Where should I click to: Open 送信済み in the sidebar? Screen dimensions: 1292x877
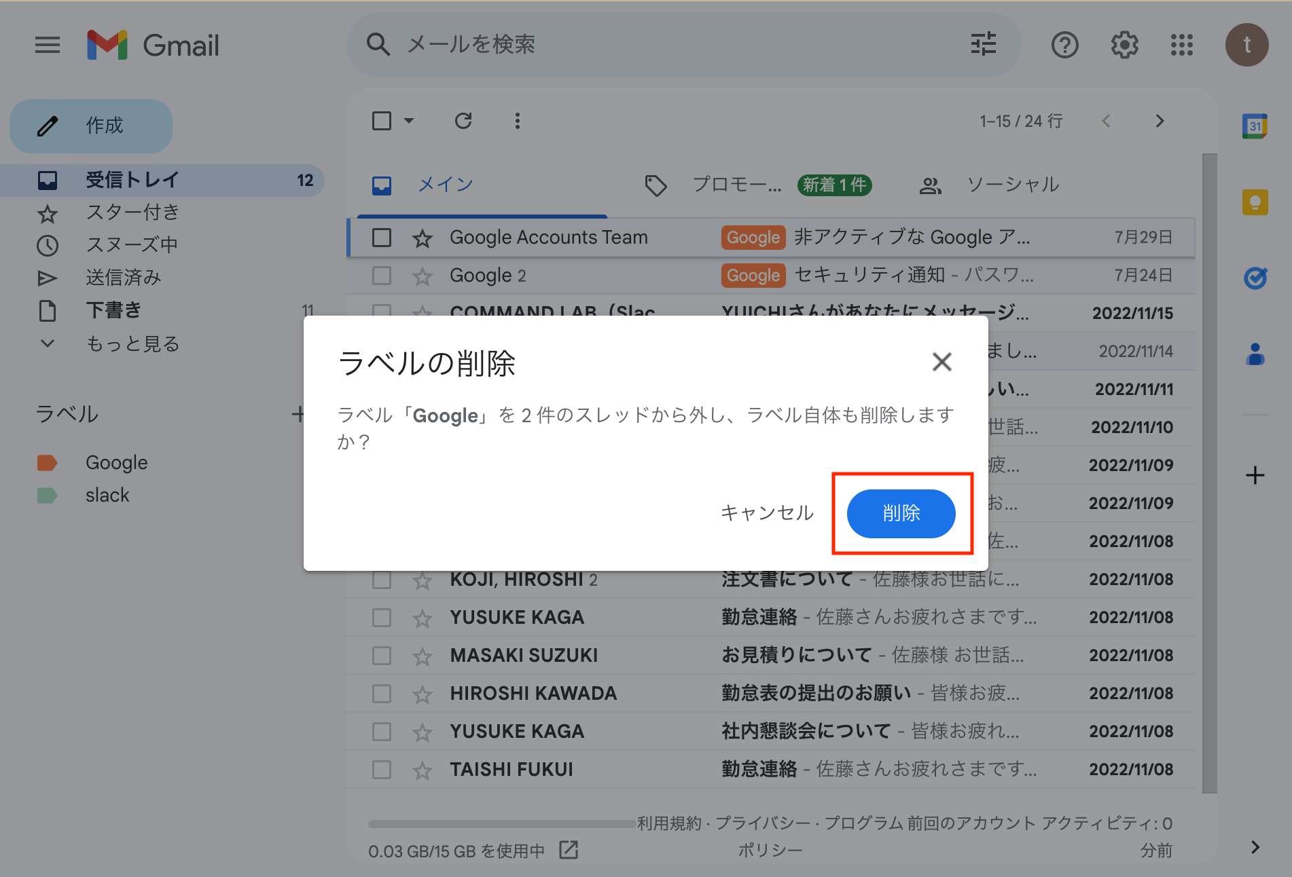[x=162, y=278]
